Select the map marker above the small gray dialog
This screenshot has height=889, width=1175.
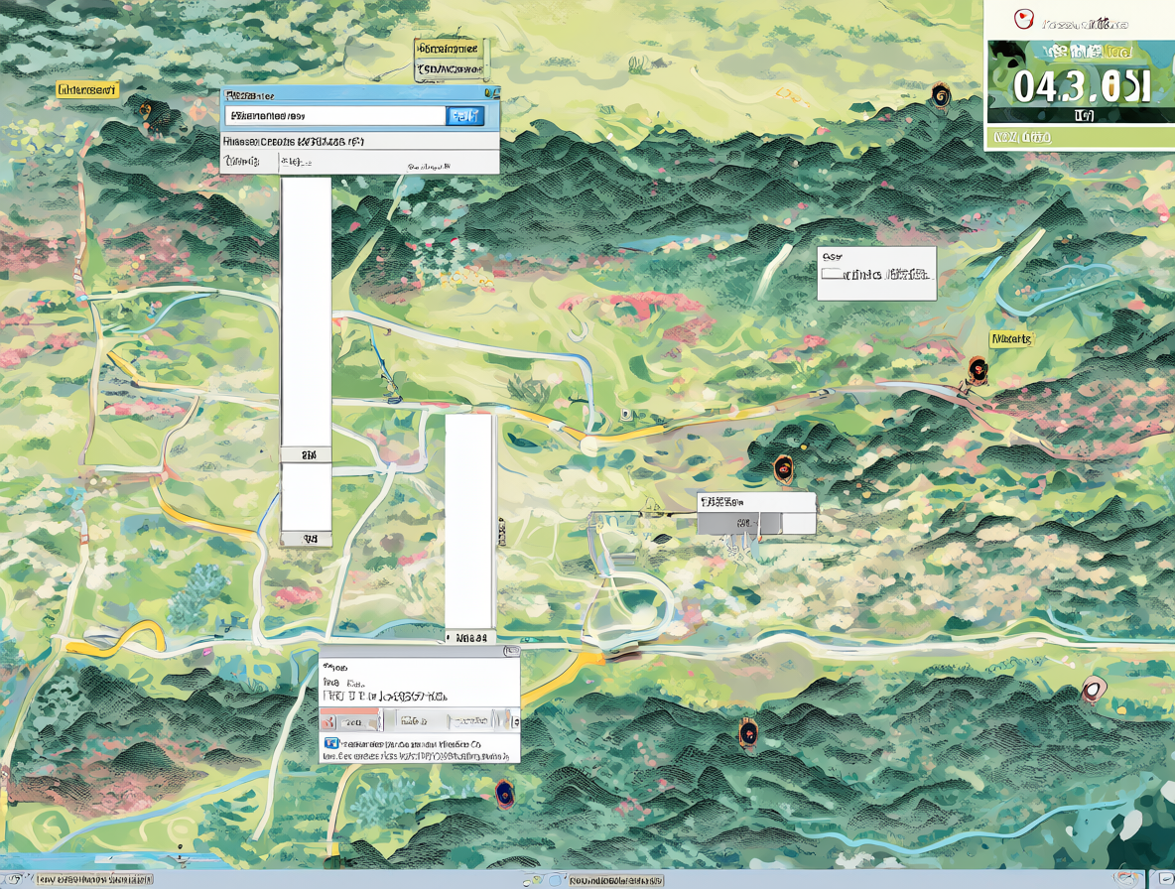pyautogui.click(x=783, y=469)
